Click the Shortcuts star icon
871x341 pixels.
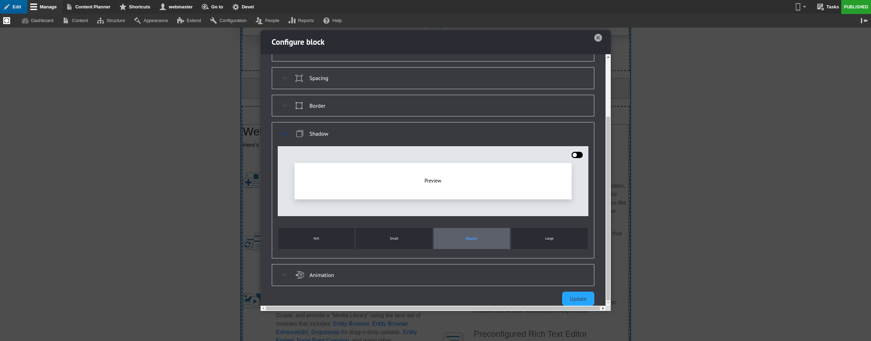pos(122,7)
